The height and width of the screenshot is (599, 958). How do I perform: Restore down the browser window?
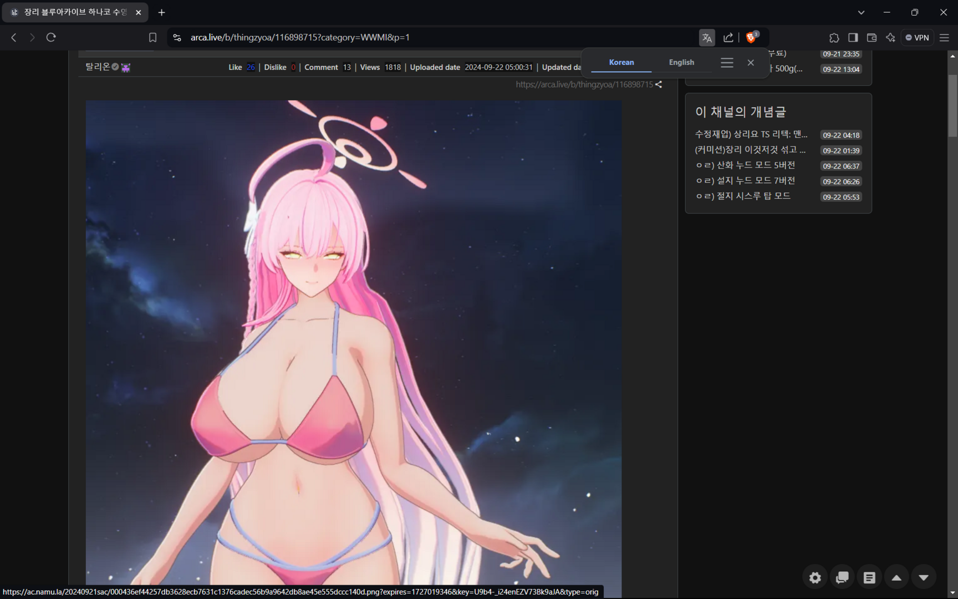(915, 12)
